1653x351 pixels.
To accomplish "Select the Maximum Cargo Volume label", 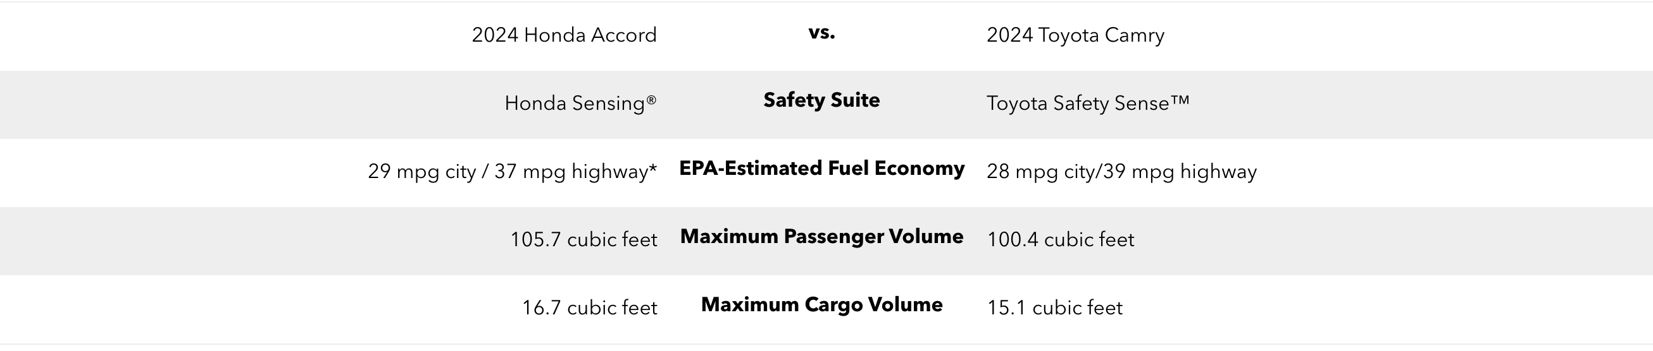I will pyautogui.click(x=821, y=304).
